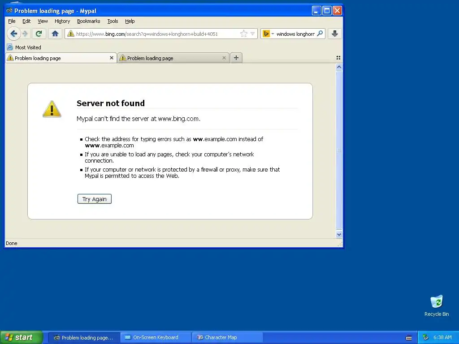Image resolution: width=459 pixels, height=344 pixels.
Task: Click the warning site identity icon in address bar
Action: [70, 34]
